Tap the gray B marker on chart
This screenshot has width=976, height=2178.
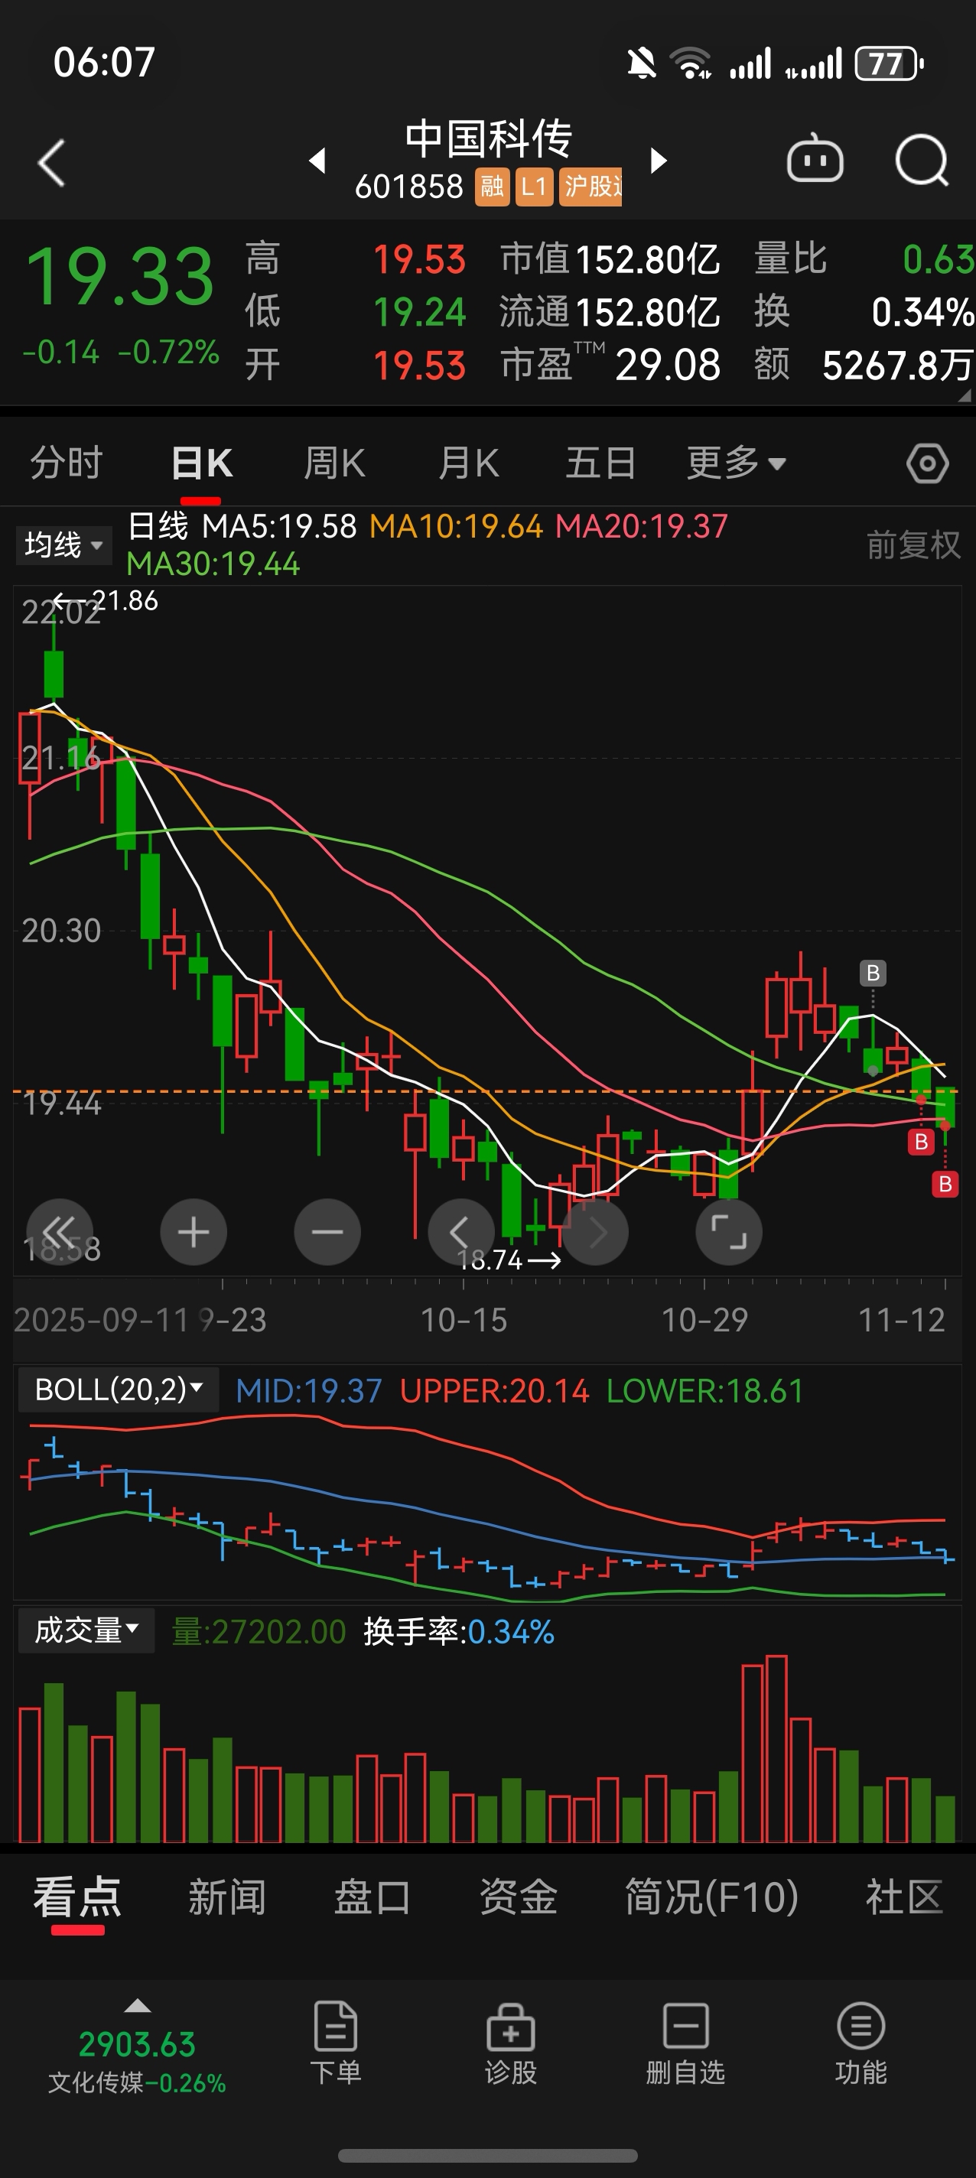click(873, 974)
